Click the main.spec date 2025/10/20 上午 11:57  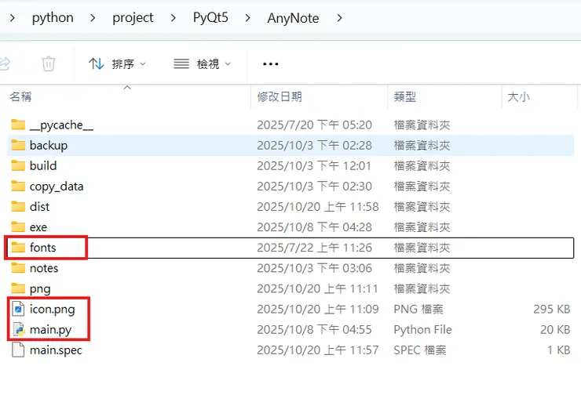318,350
